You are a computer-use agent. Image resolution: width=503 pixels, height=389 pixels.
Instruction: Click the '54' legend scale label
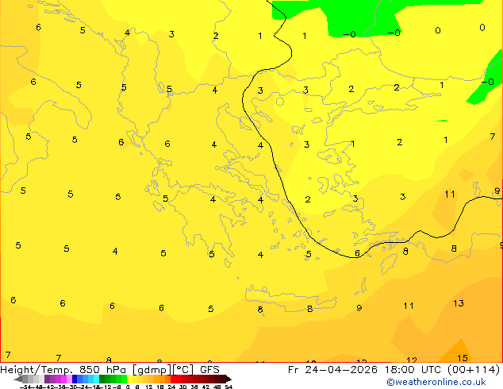click(228, 387)
